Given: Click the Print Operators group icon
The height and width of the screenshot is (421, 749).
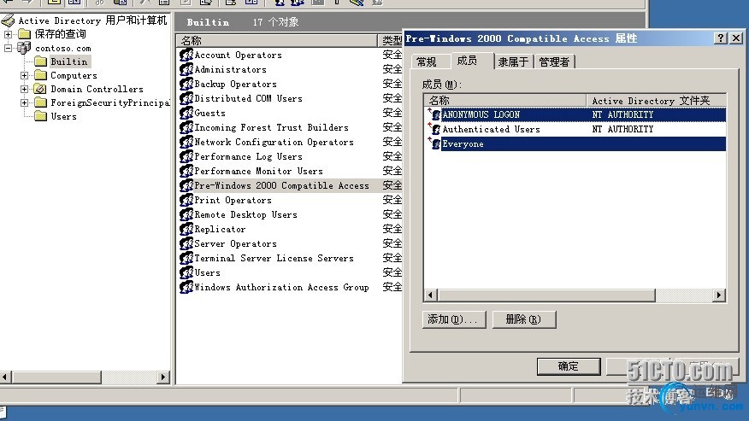Looking at the screenshot, I should pyautogui.click(x=186, y=200).
